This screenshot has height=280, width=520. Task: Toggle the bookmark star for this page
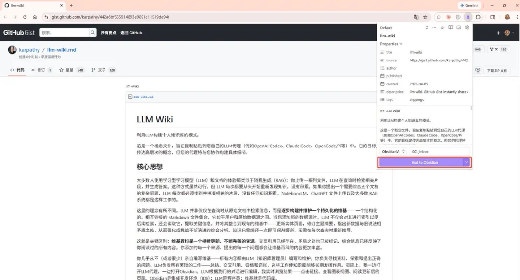point(425,17)
